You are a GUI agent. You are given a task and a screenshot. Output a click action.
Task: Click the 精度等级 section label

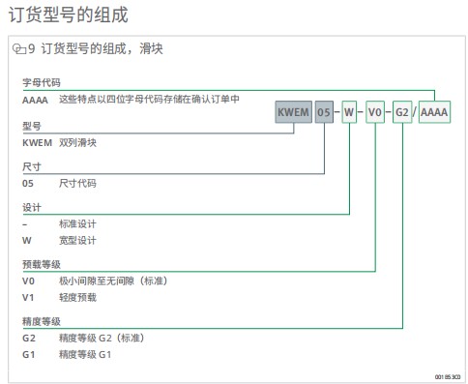point(42,321)
